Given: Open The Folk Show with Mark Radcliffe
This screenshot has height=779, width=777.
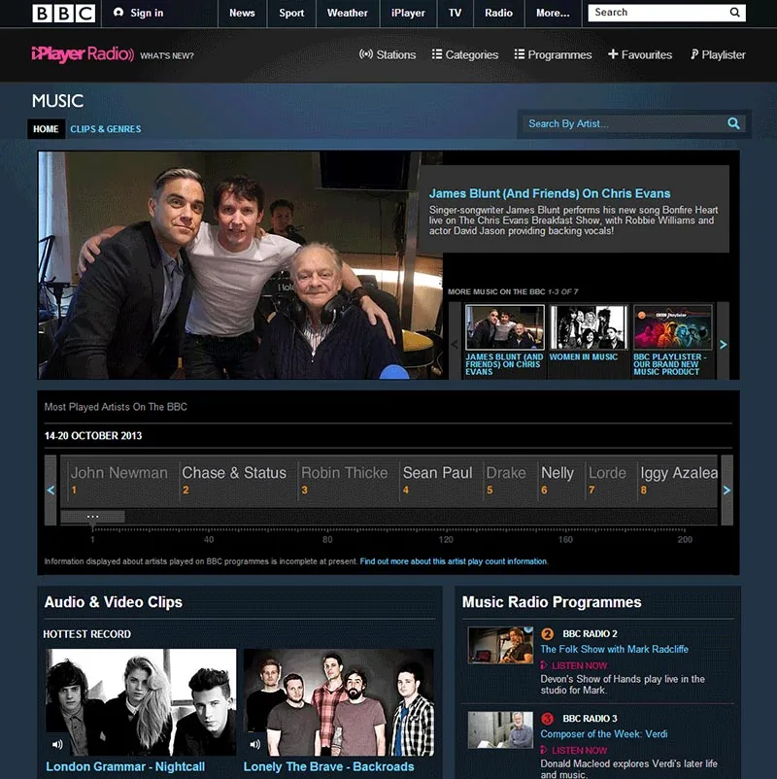Looking at the screenshot, I should click(614, 650).
